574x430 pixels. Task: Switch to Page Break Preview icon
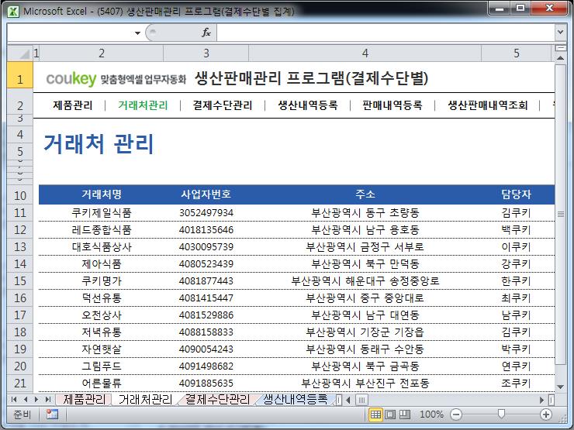tap(404, 415)
